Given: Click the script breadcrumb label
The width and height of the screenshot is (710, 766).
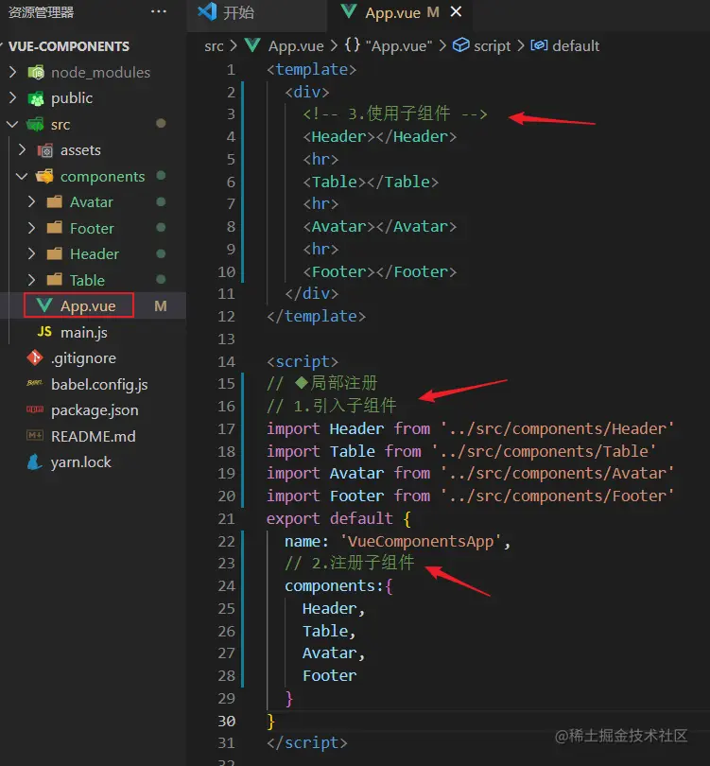Looking at the screenshot, I should (x=492, y=46).
